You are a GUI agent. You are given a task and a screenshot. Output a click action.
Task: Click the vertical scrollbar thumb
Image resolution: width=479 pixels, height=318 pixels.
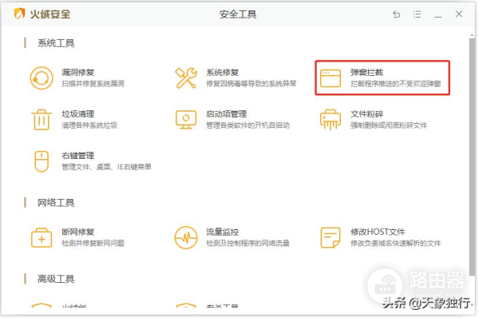coord(472,157)
